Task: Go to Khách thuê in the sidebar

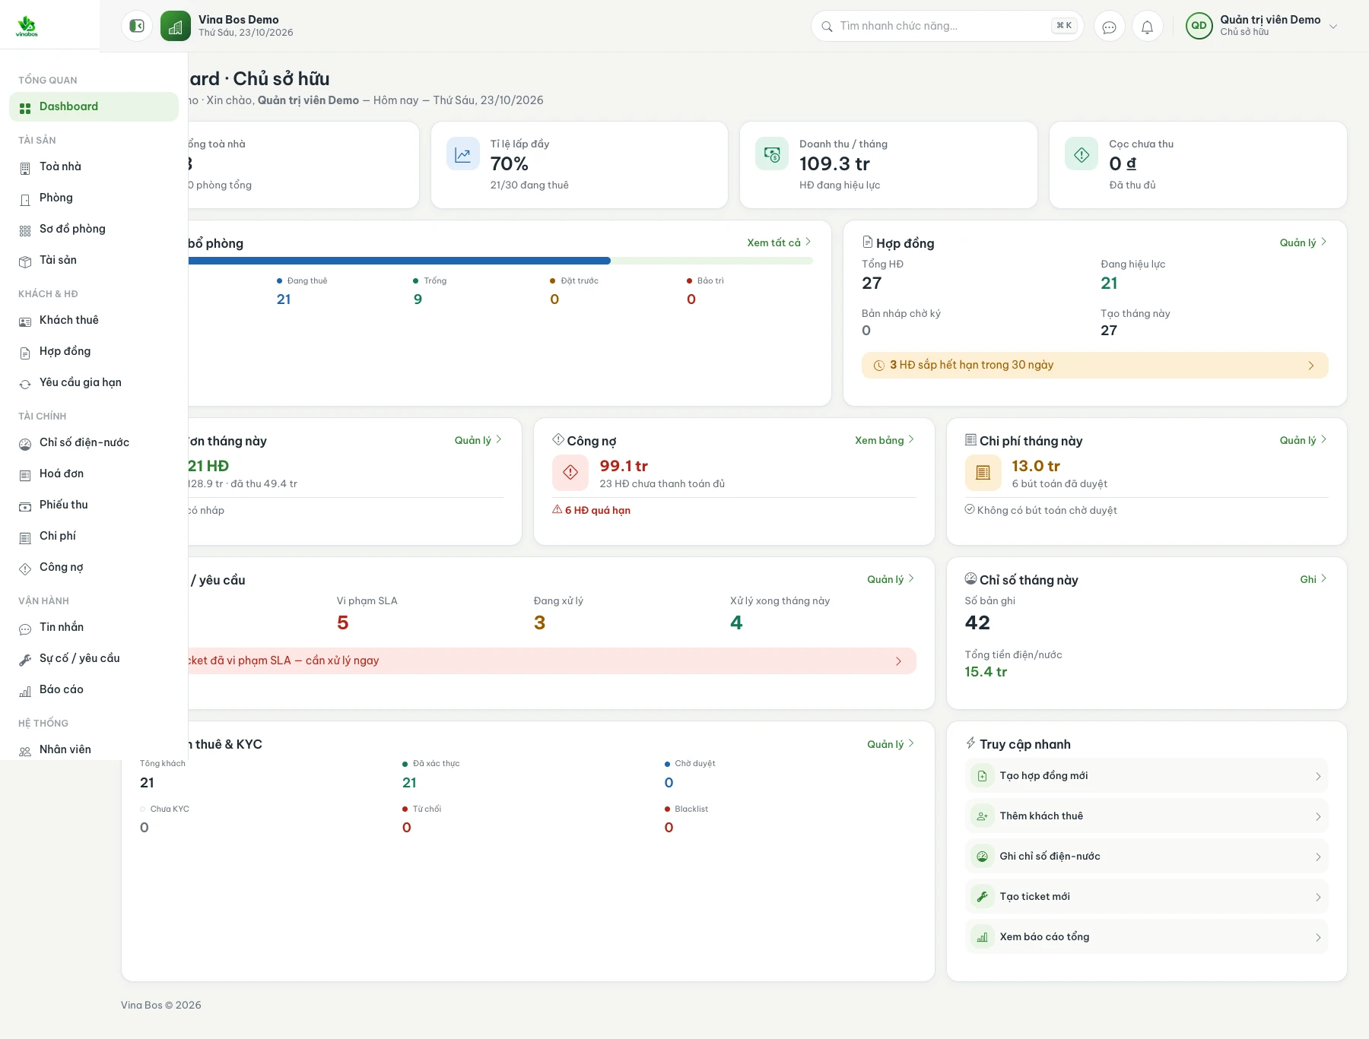Action: [x=94, y=320]
